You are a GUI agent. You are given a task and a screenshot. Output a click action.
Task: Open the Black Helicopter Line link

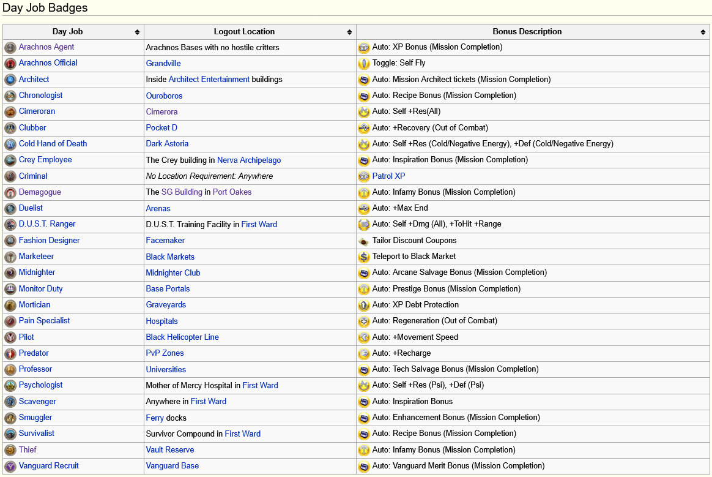click(x=182, y=337)
